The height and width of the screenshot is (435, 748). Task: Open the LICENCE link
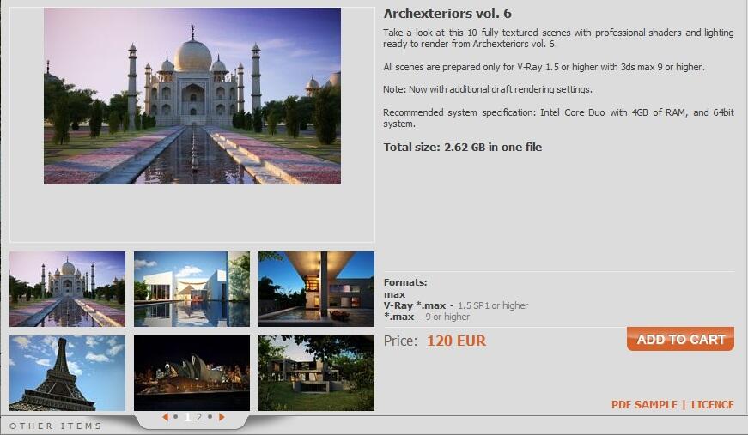[x=712, y=404]
